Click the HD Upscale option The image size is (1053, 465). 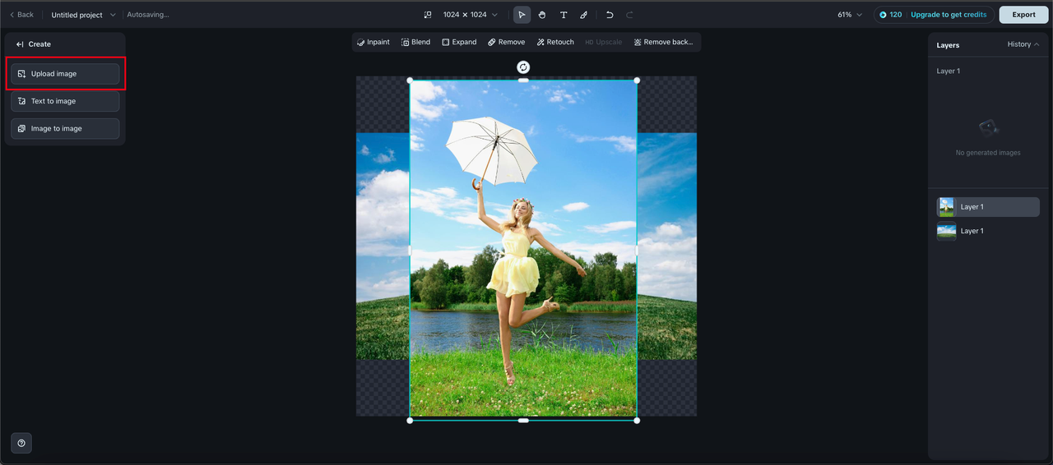click(x=603, y=42)
